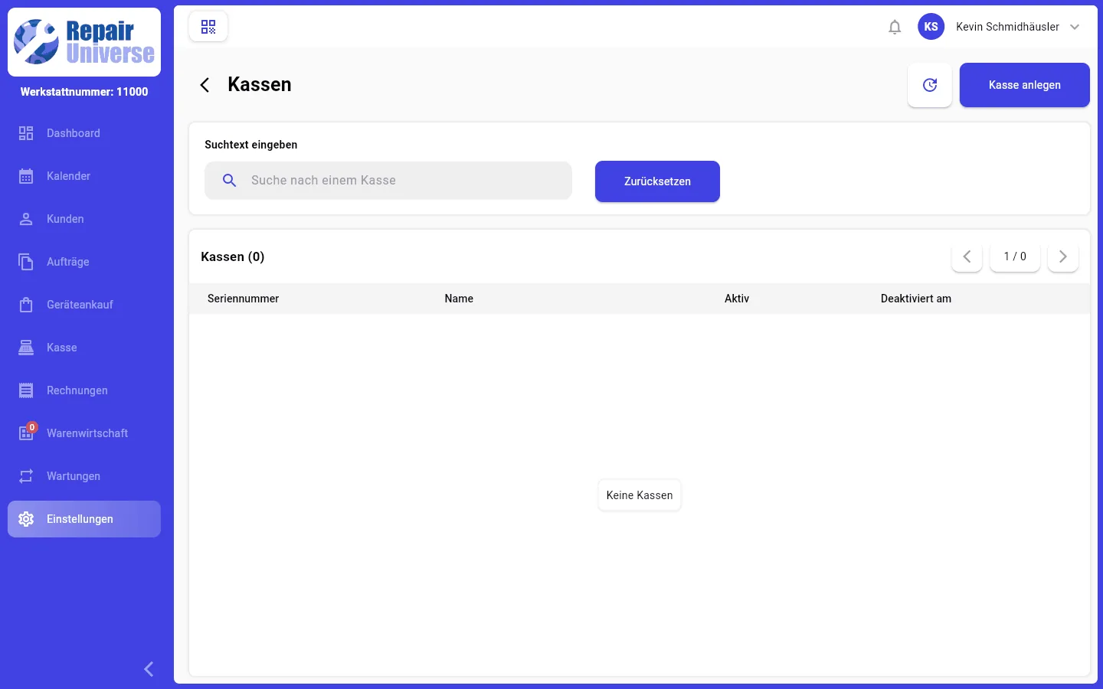Click the Warenwirtschaft icon with badge
The width and height of the screenshot is (1103, 689).
point(27,433)
